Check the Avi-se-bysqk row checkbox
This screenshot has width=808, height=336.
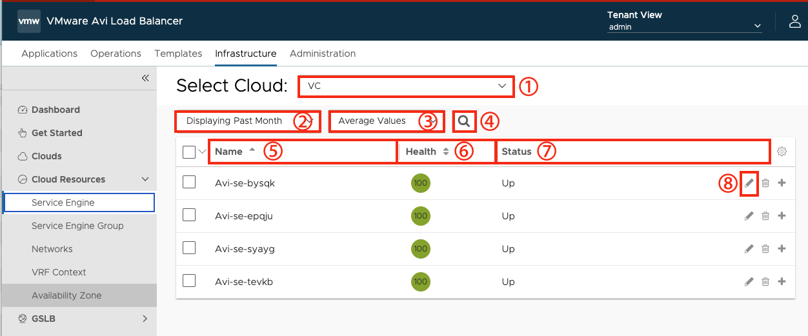189,183
